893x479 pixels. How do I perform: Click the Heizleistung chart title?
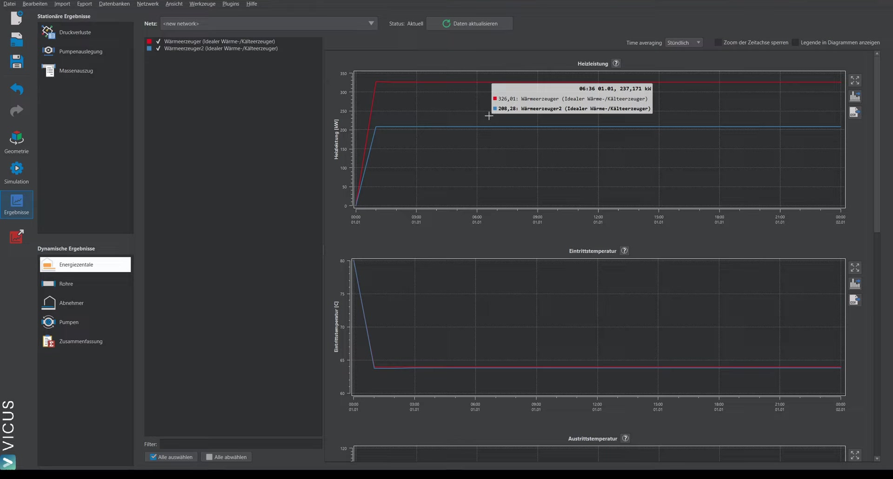tap(593, 64)
